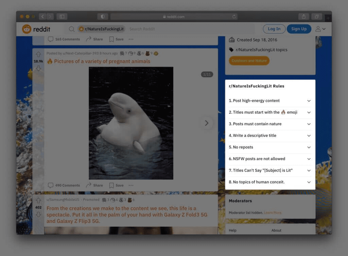This screenshot has height=256, width=348.
Task: Show next image in post gallery
Action: (x=206, y=123)
